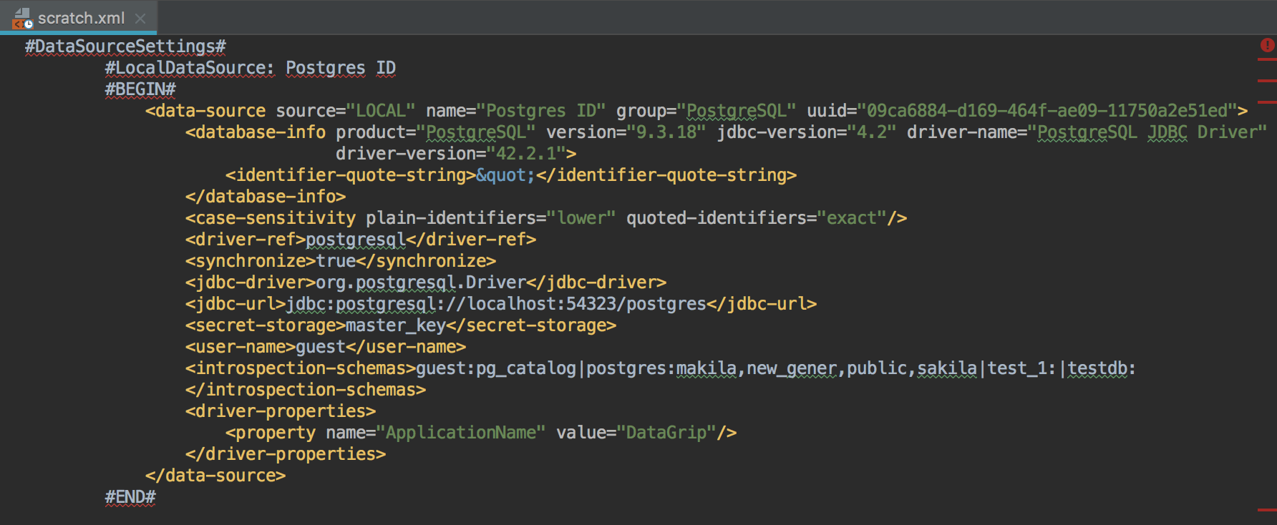Click the plain-identifiers "lower" value

(581, 218)
